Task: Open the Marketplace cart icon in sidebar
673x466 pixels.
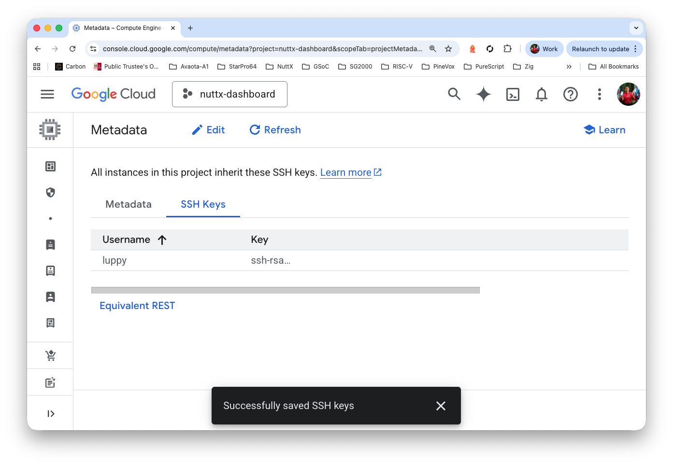Action: 50,355
